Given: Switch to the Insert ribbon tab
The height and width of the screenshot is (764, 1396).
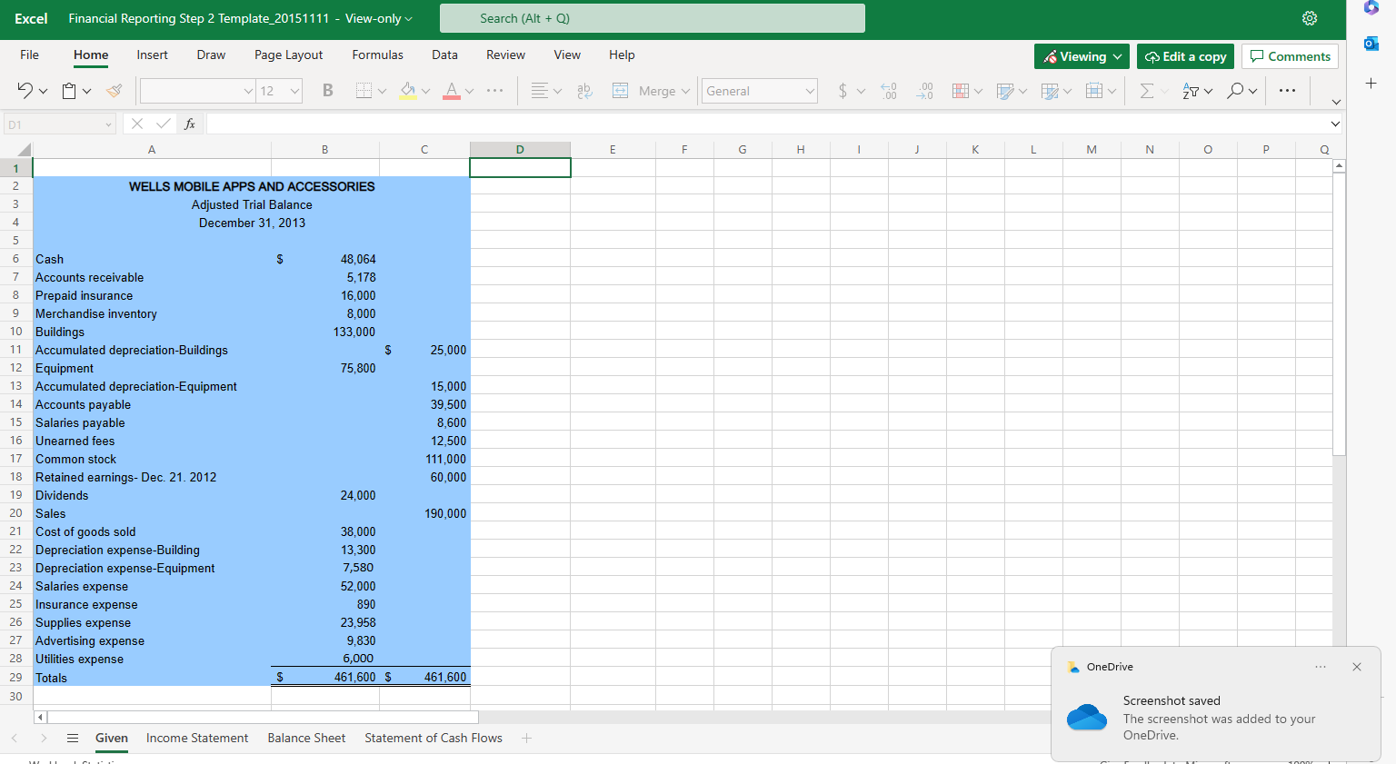Looking at the screenshot, I should click(152, 55).
